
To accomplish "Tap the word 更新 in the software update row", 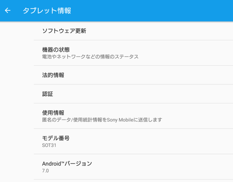I will click(x=81, y=31).
